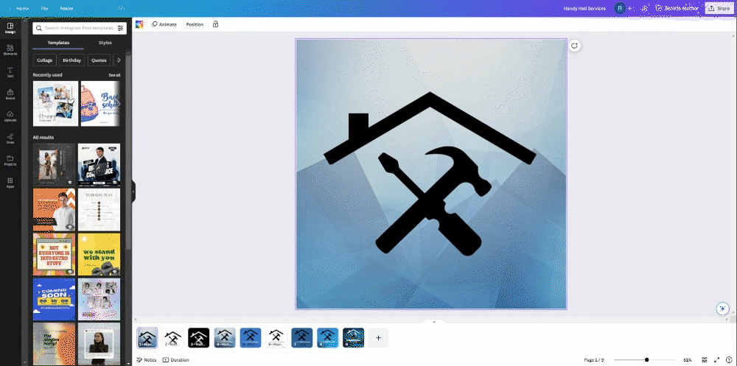Click the house and tools graphic on canvas
The image size is (737, 366).
(x=430, y=175)
